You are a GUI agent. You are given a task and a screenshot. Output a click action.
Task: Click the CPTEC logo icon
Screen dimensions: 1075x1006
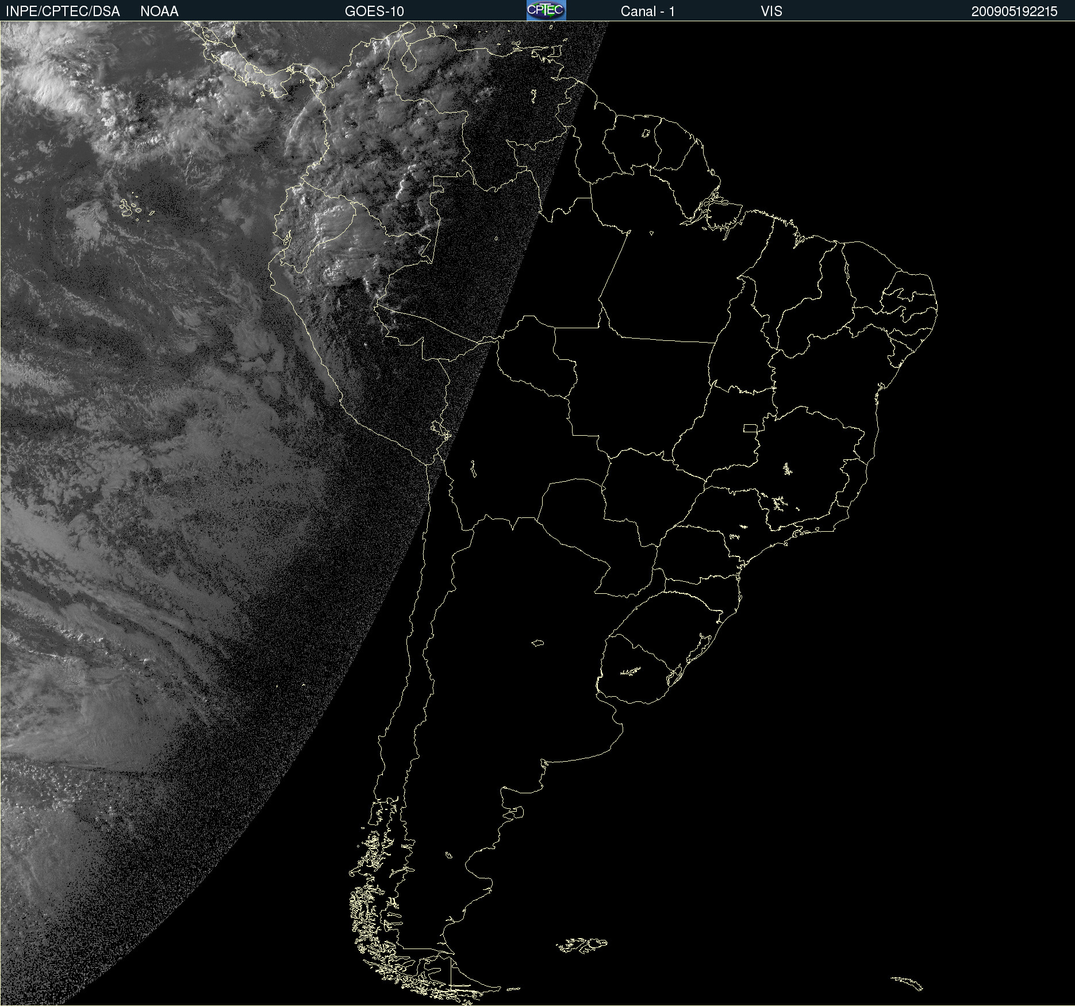[x=546, y=10]
